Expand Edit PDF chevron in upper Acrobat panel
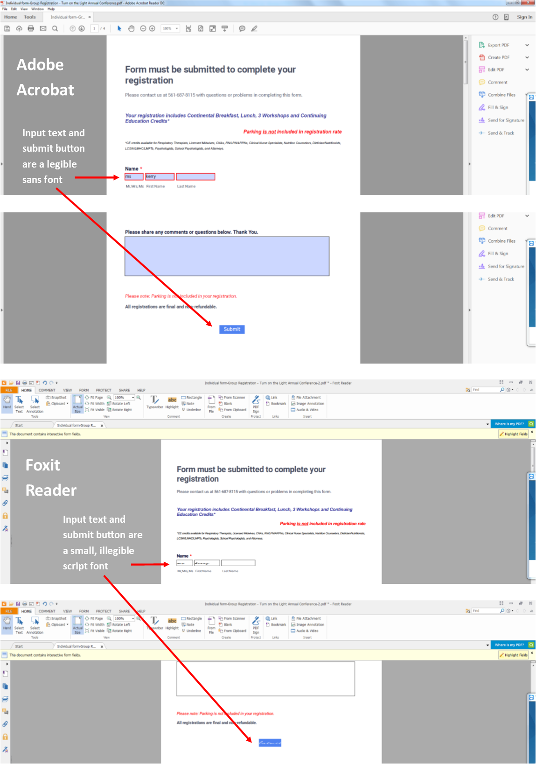The height and width of the screenshot is (764, 536). pos(527,70)
